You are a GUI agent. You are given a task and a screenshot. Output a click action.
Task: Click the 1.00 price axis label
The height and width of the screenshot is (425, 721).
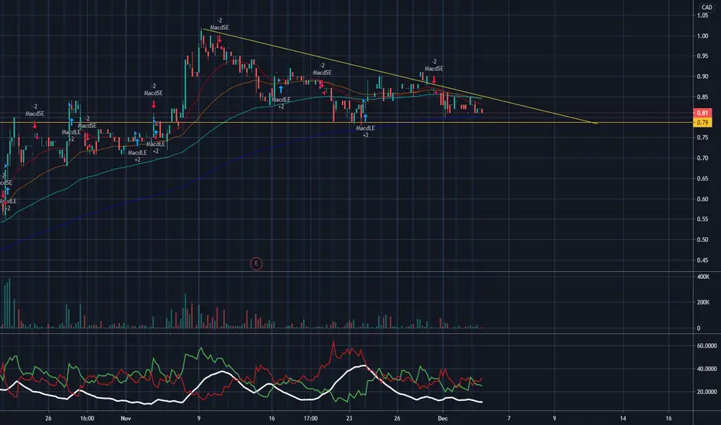[702, 36]
